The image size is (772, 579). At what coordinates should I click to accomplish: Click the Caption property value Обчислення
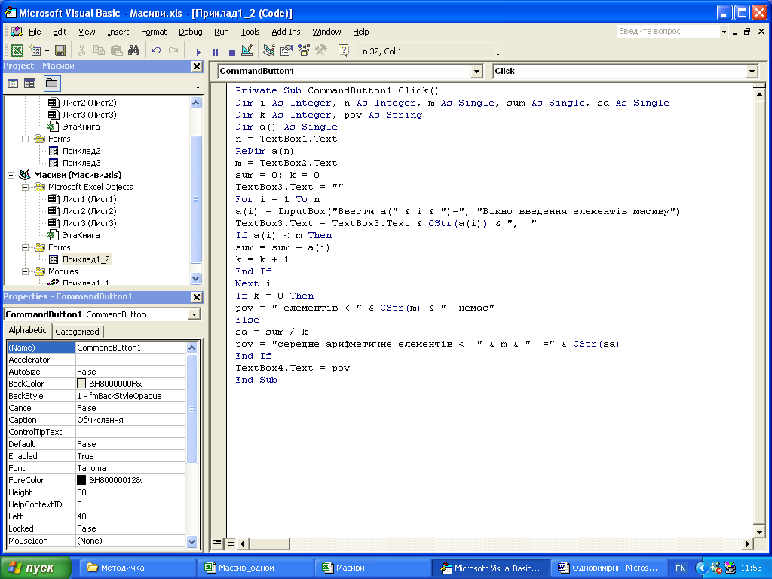130,420
